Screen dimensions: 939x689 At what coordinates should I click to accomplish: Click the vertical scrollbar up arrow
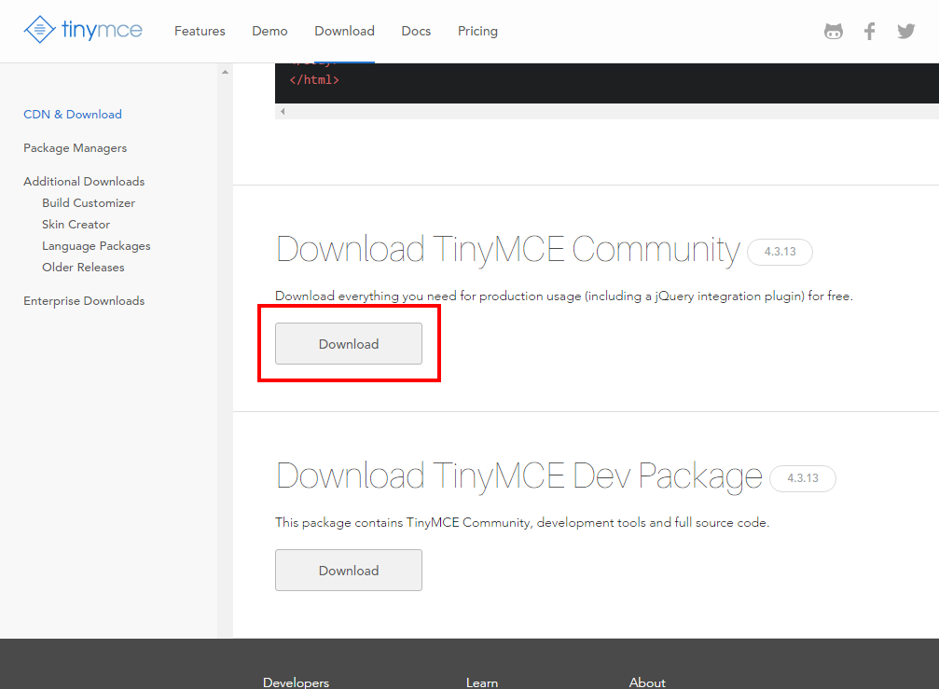224,70
